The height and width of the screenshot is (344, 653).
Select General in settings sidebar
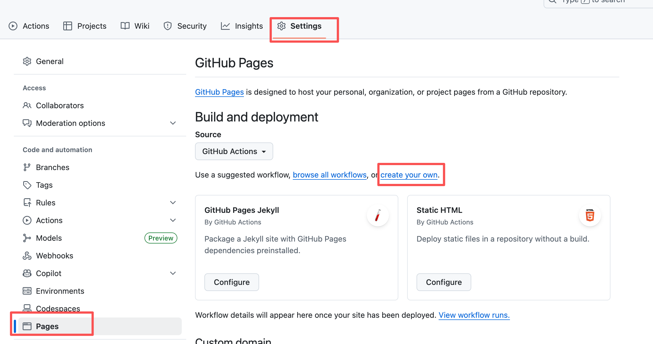(x=49, y=61)
